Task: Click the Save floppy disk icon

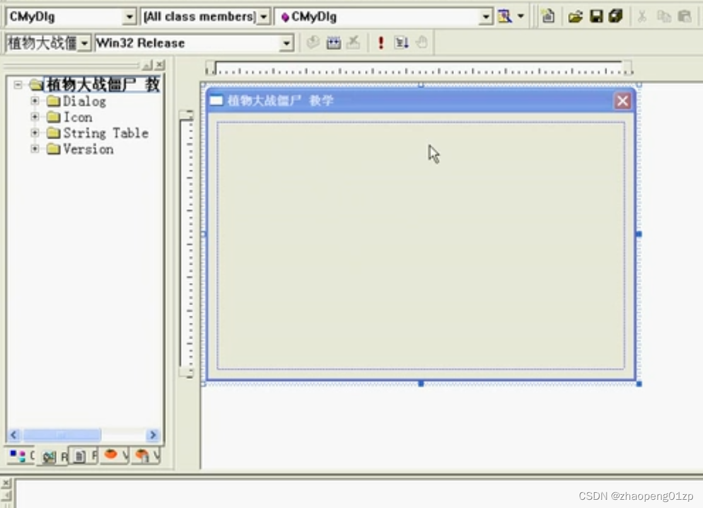Action: point(596,16)
